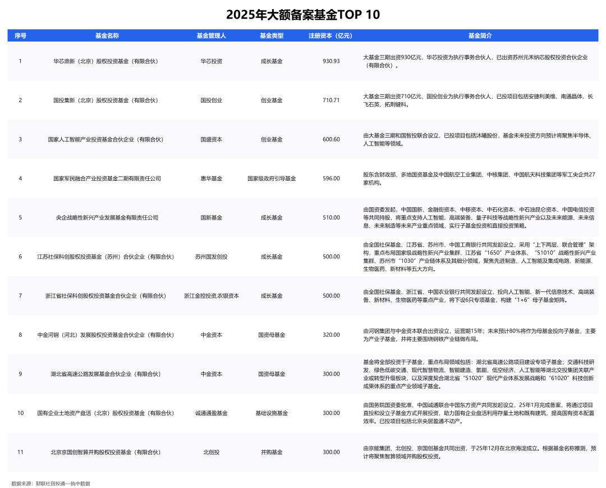Viewport: 606px width, 488px height.
Task: Click fund type 基础设施基金
Action: coord(272,413)
